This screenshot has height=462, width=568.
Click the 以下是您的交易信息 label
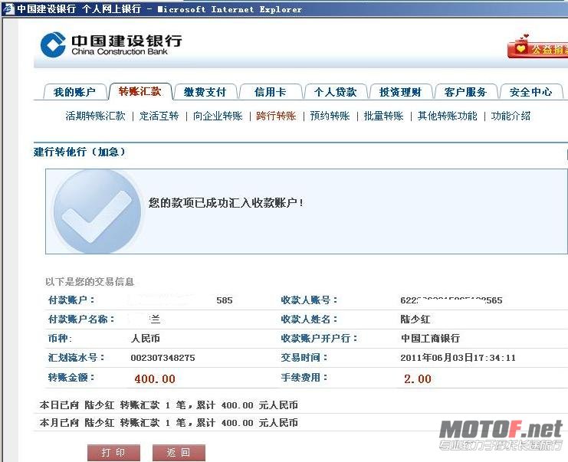point(90,281)
